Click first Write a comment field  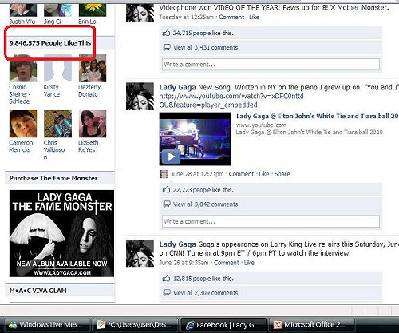271,65
